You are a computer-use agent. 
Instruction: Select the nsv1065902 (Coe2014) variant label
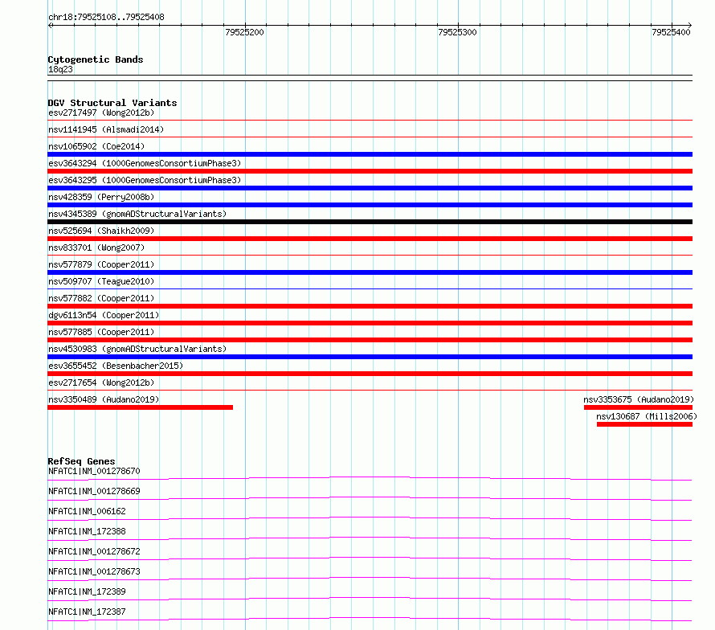[96, 146]
